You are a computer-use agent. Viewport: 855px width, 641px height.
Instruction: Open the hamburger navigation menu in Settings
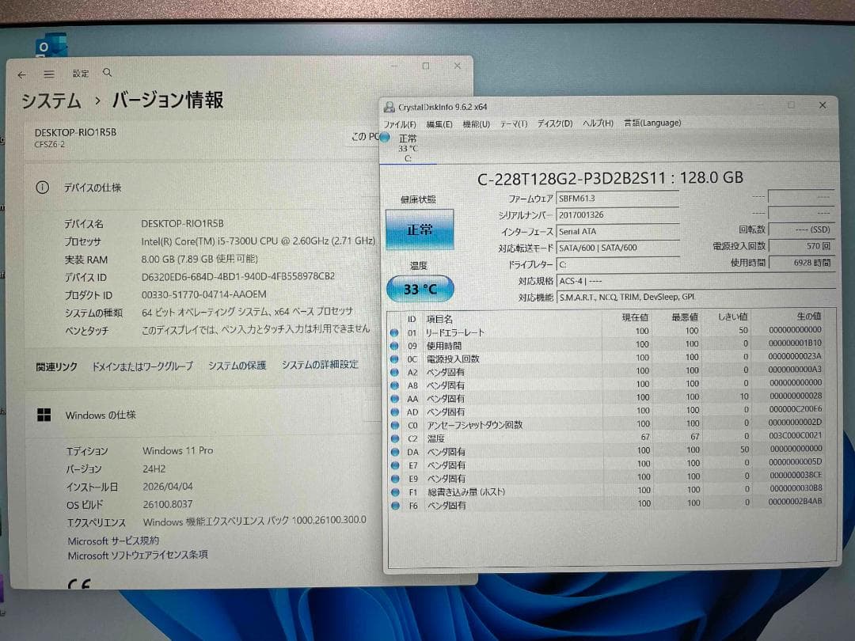click(49, 74)
